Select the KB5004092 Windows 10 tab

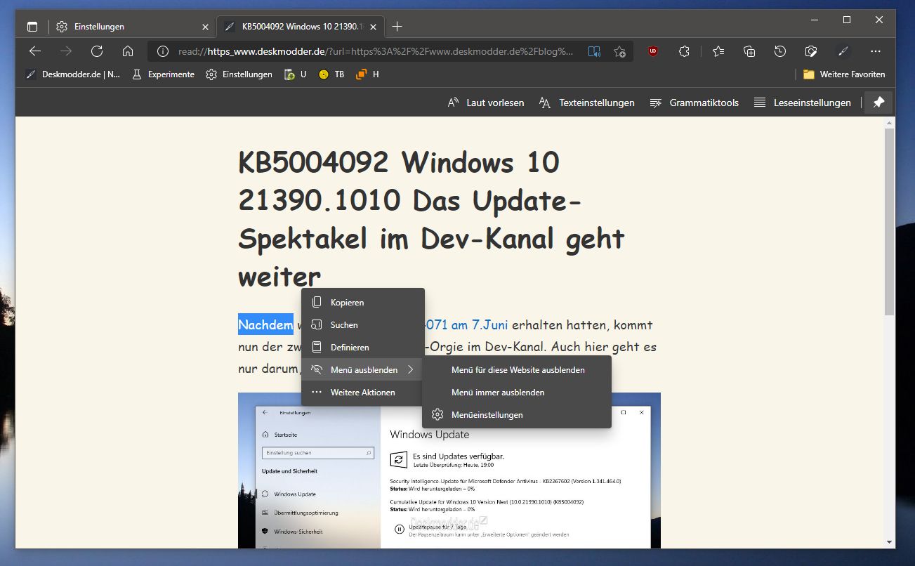point(300,27)
